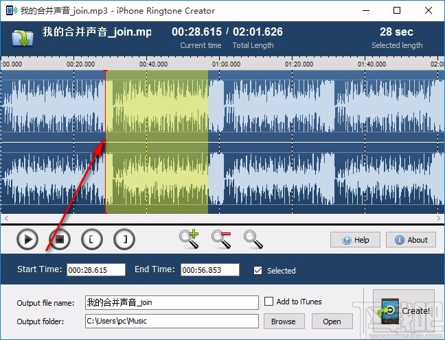This screenshot has height=340, width=445.
Task: Open the About dialog
Action: (411, 240)
